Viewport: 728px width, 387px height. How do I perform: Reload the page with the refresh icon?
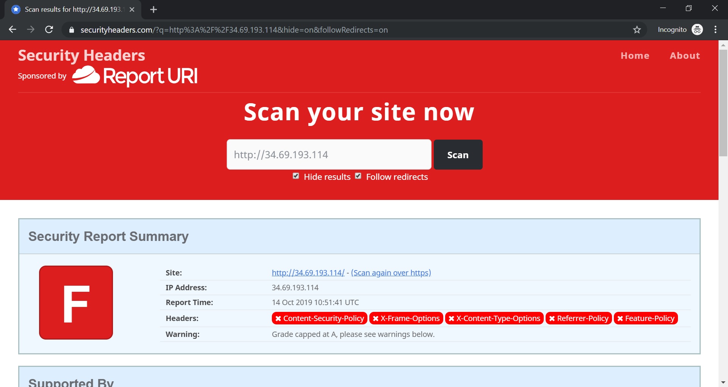tap(49, 30)
